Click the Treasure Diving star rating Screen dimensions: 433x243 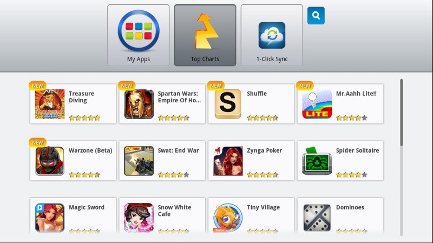(x=84, y=118)
